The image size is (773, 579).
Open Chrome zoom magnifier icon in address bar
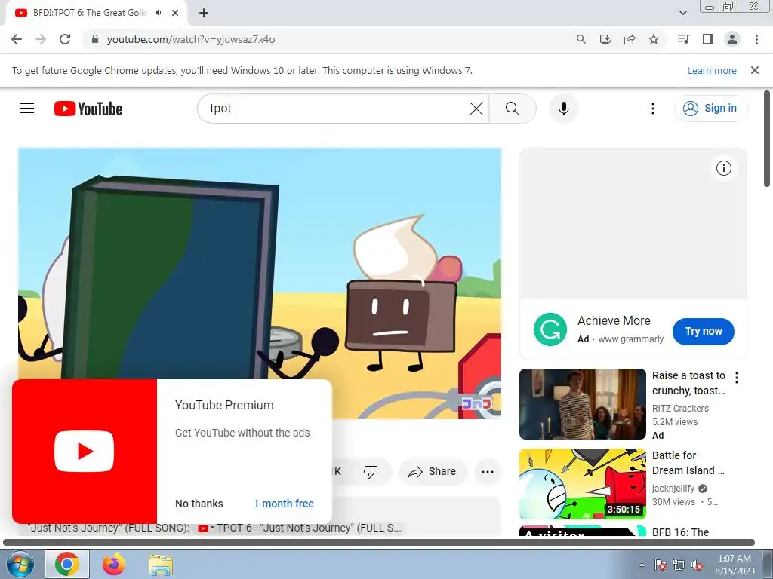click(581, 39)
